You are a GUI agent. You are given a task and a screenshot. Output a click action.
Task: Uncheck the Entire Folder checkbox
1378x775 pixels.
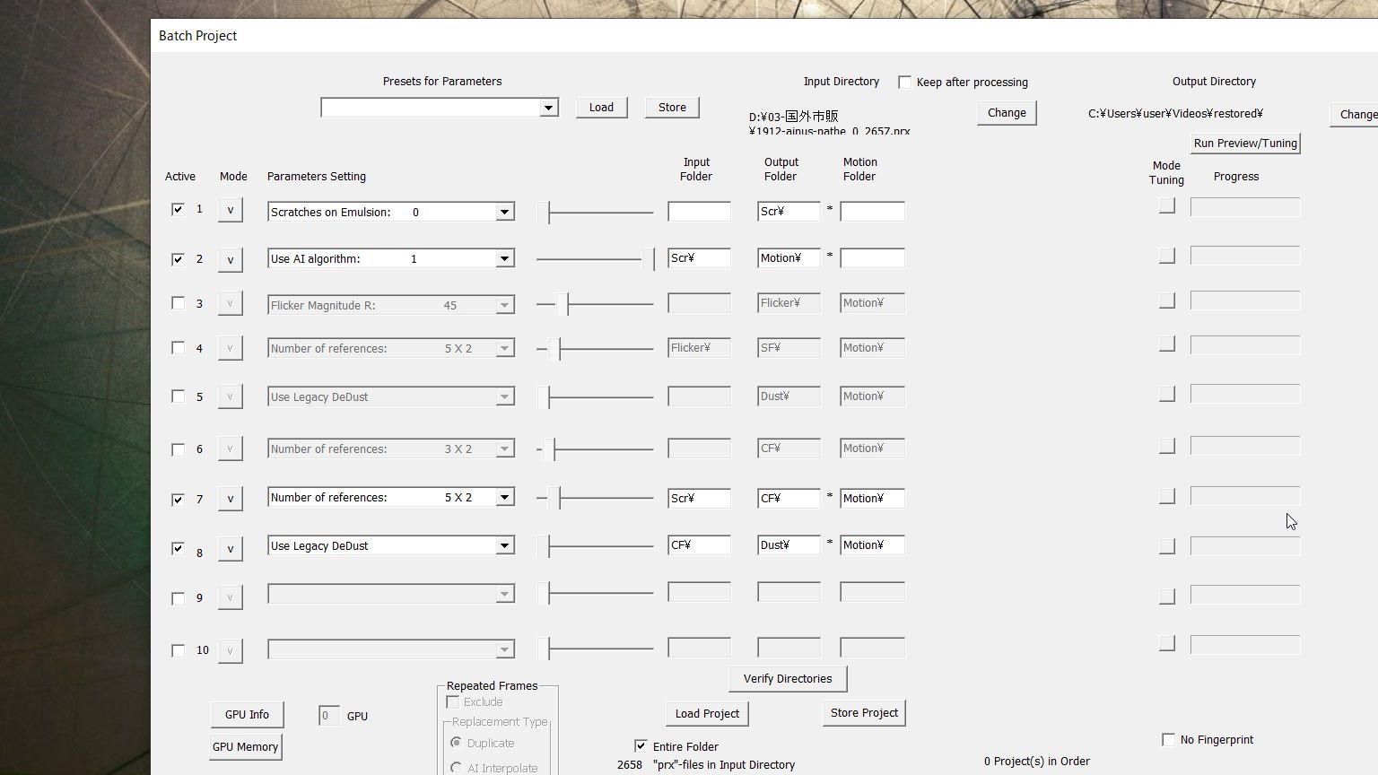(641, 745)
